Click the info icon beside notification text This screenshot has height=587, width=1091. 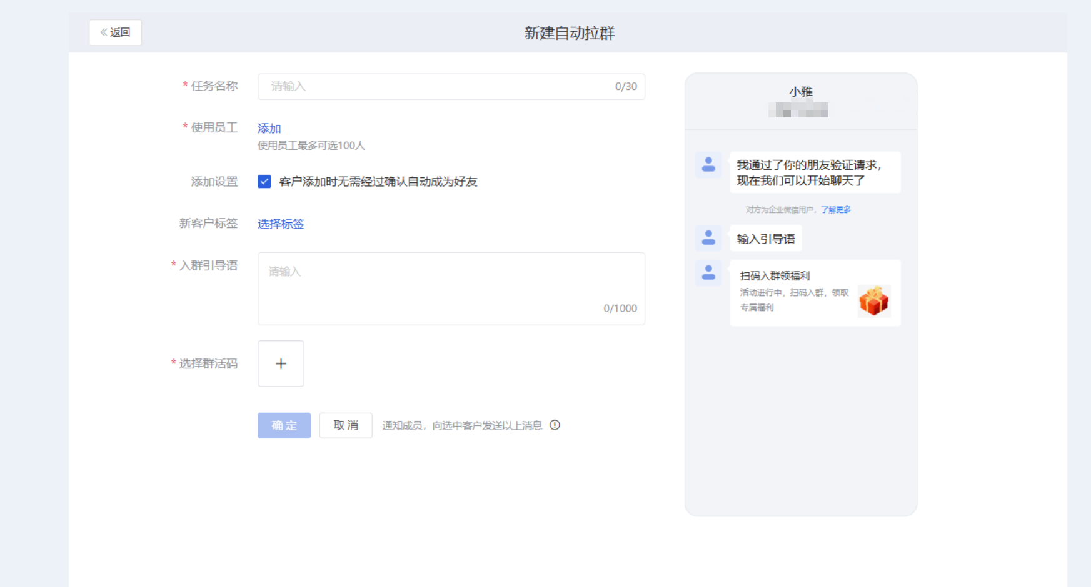pos(555,425)
